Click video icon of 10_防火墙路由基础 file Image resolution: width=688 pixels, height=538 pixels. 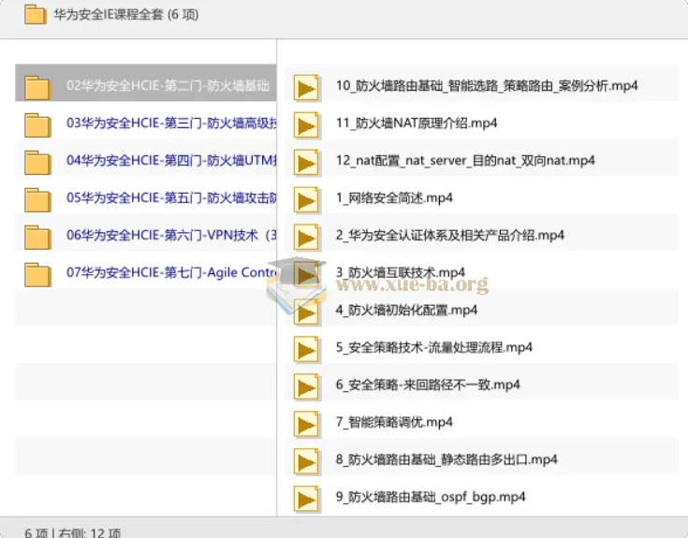click(x=306, y=89)
